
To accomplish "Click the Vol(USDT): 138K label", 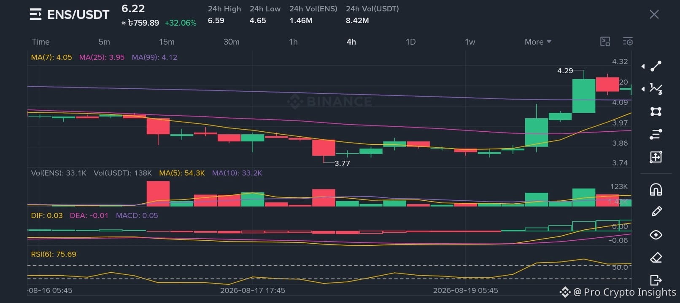I will tap(123, 173).
